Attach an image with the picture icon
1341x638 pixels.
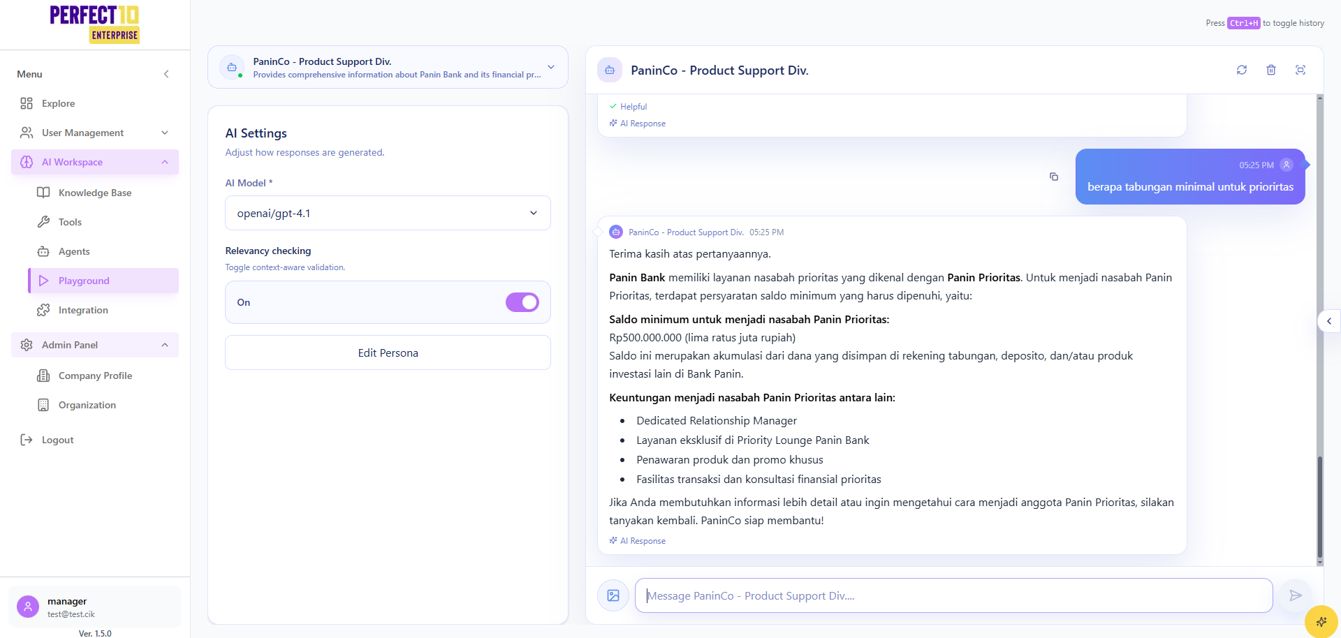pyautogui.click(x=613, y=595)
